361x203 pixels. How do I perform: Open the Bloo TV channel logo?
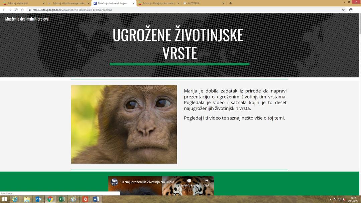coord(114,182)
